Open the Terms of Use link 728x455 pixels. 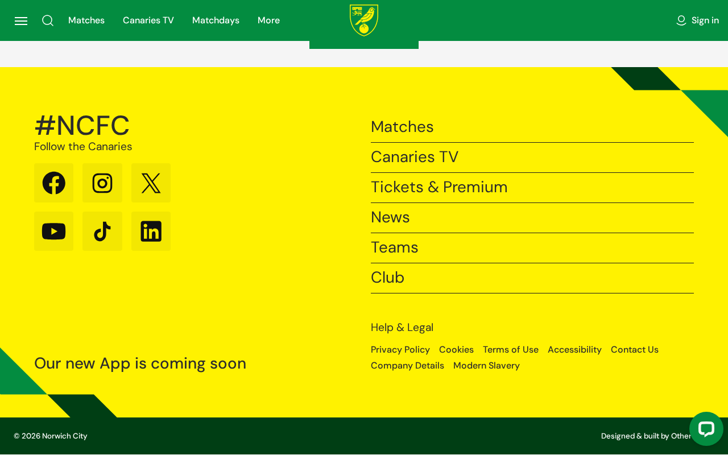point(511,350)
